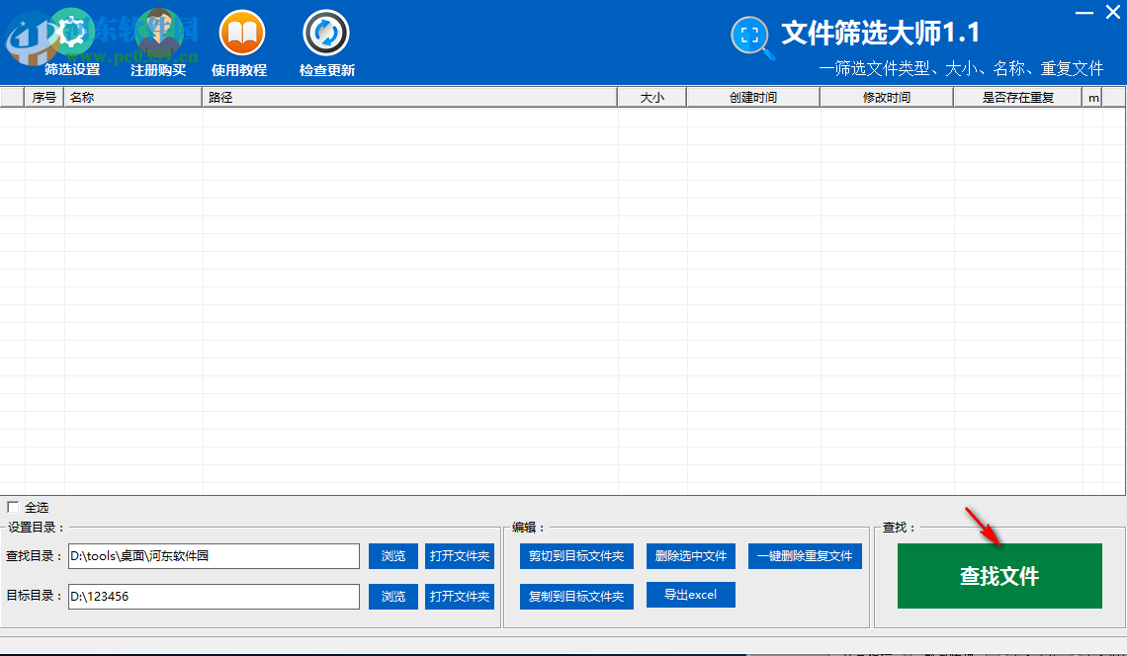This screenshot has width=1127, height=656.
Task: Open folder for 查找目录 with 打开文件夹
Action: pyautogui.click(x=460, y=556)
